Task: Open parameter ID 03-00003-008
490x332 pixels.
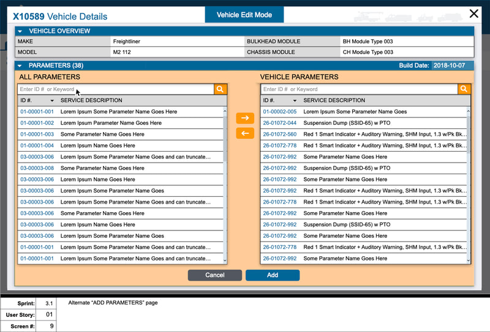Action: pyautogui.click(x=37, y=168)
